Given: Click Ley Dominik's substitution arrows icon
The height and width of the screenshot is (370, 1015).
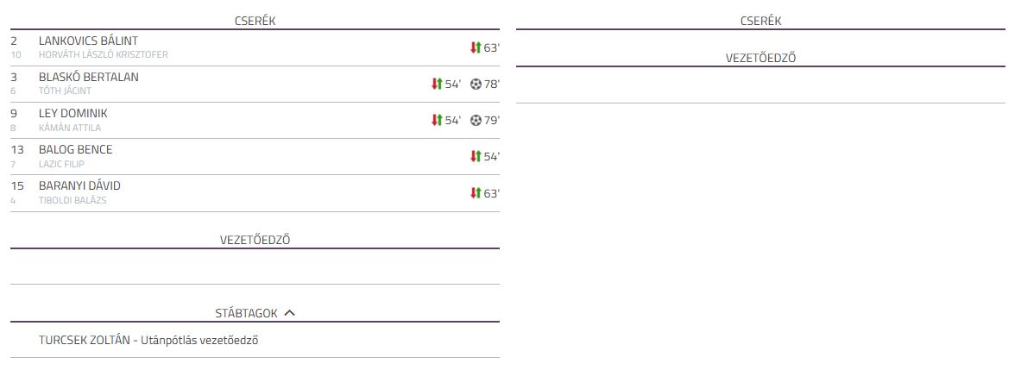Looking at the screenshot, I should coord(437,120).
